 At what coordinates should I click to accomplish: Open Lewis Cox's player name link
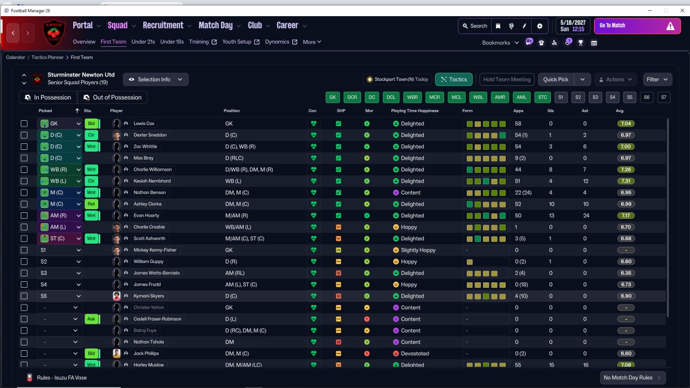coord(144,123)
